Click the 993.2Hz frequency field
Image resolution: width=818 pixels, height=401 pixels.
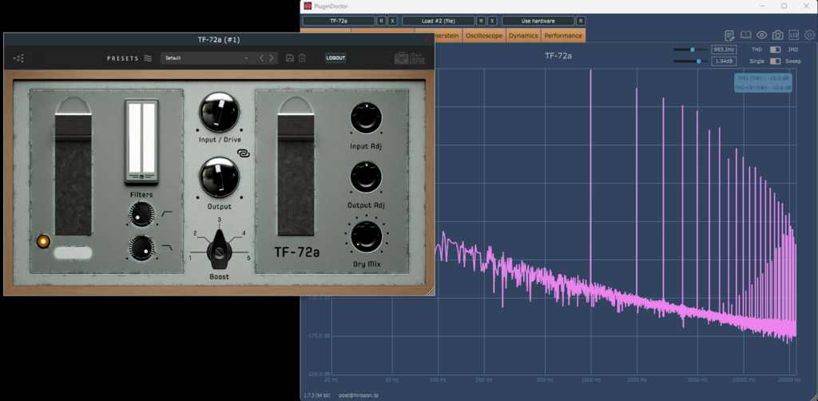click(724, 50)
